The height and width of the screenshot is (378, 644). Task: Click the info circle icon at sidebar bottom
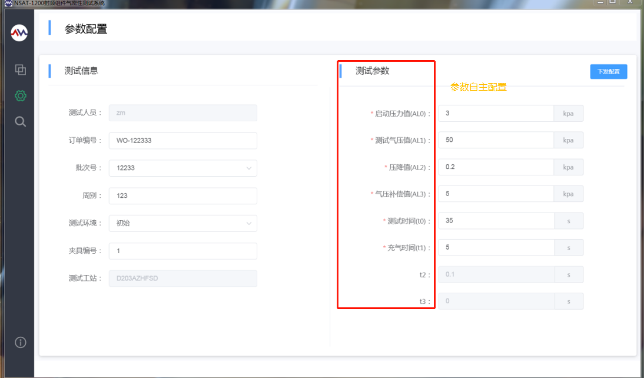(21, 342)
